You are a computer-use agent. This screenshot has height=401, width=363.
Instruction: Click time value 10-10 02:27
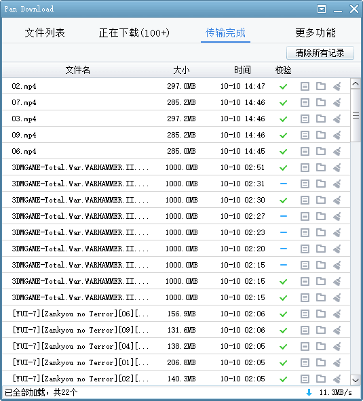tap(243, 216)
